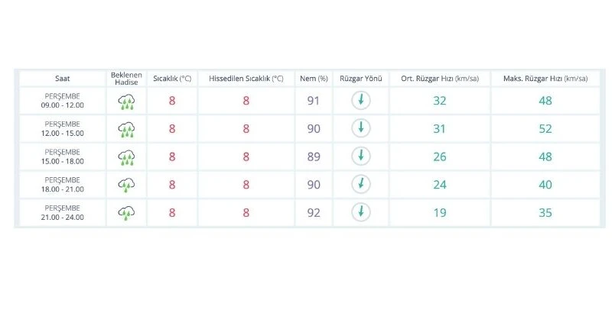Select the Perşembe 09.00 - 12.00 time cell
This screenshot has width=615, height=326.
[x=63, y=101]
